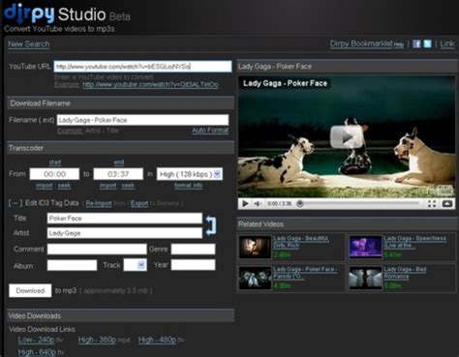459x357 pixels.
Task: Click the start link above From time
Action: 55,163
